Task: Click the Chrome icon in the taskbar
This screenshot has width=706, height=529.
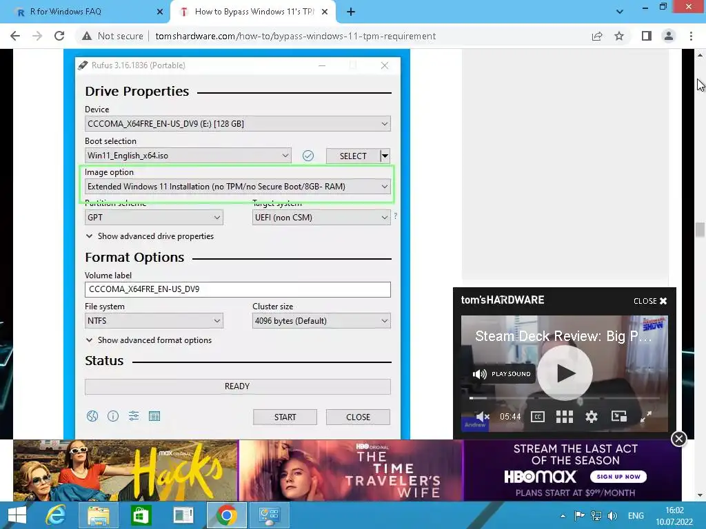Action: coord(226,515)
